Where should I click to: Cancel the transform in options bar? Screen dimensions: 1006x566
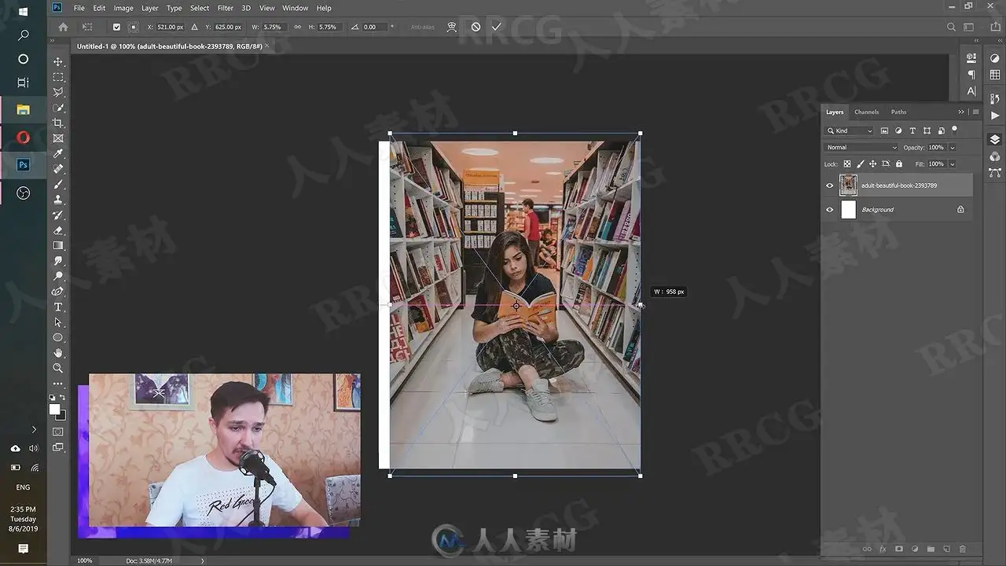point(475,27)
